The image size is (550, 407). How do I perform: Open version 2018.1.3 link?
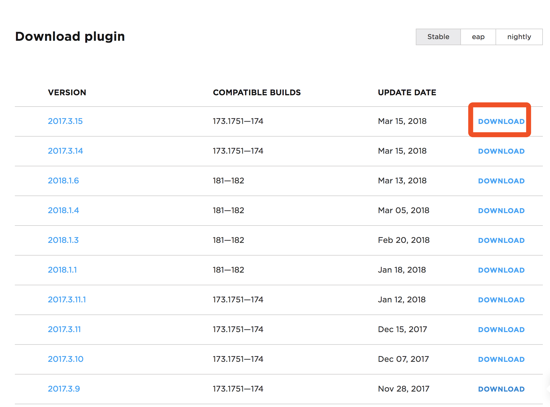click(x=63, y=240)
